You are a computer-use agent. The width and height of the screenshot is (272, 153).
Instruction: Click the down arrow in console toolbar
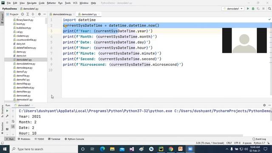pos(13,116)
